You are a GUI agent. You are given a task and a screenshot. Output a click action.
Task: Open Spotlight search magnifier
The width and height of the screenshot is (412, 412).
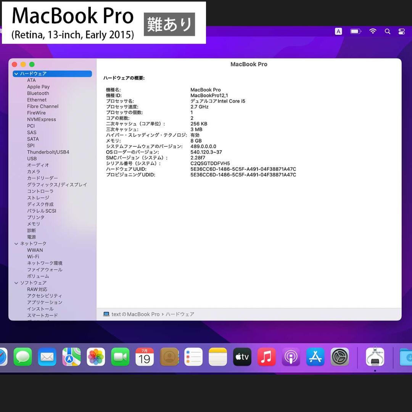click(x=387, y=32)
